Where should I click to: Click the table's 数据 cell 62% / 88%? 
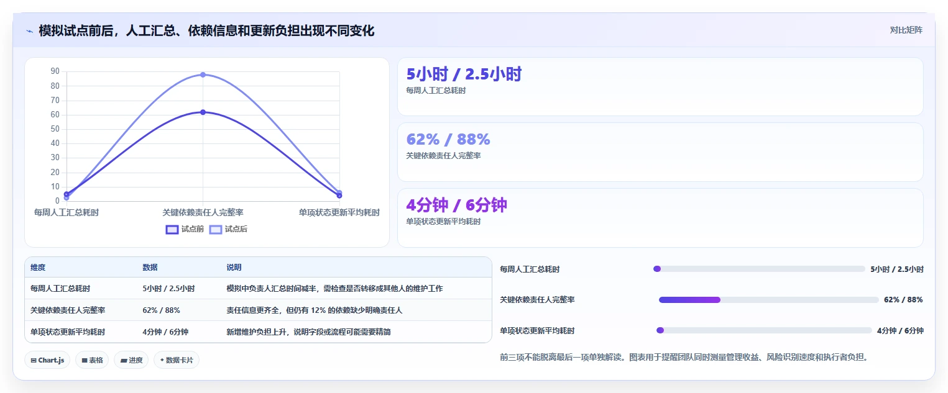pyautogui.click(x=161, y=310)
